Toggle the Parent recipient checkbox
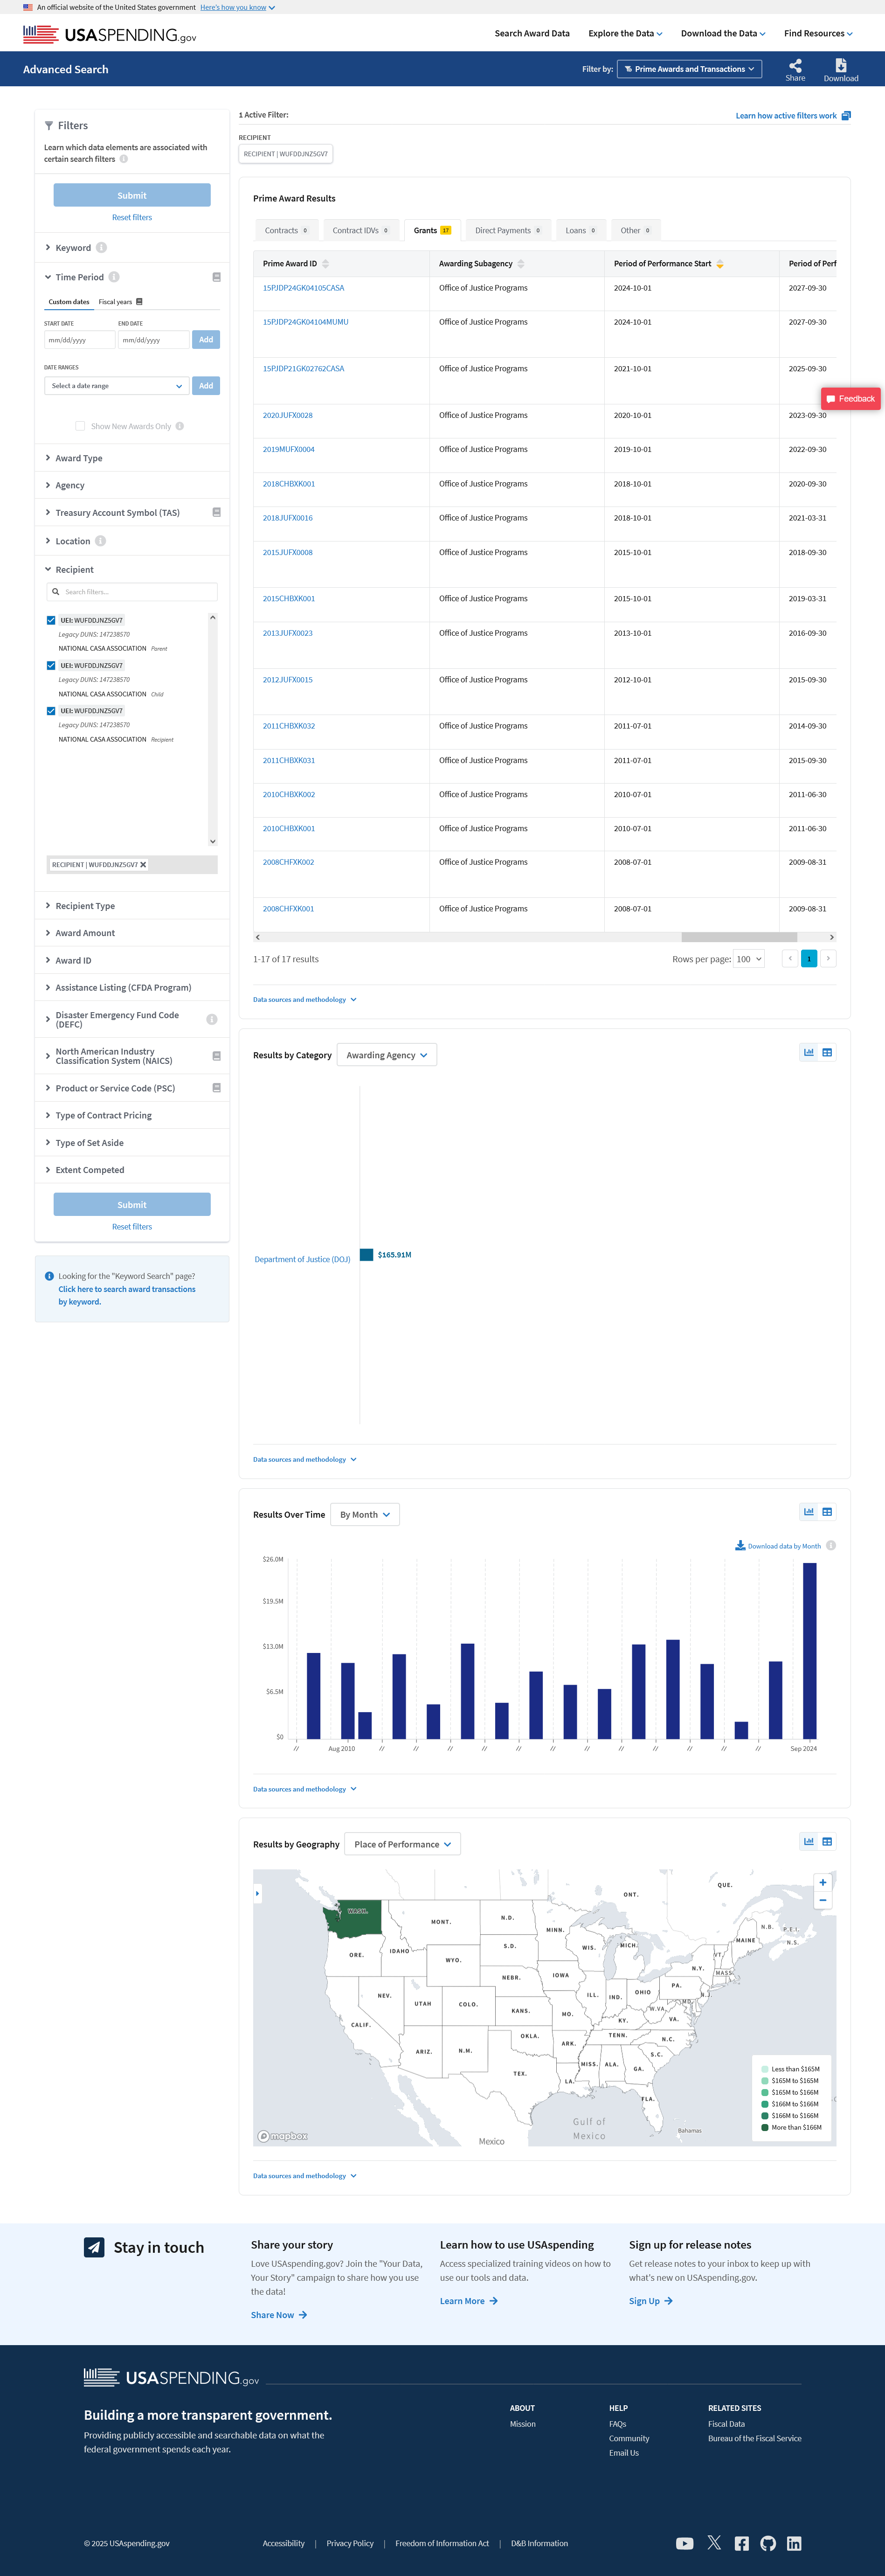The width and height of the screenshot is (885, 2576). click(51, 620)
